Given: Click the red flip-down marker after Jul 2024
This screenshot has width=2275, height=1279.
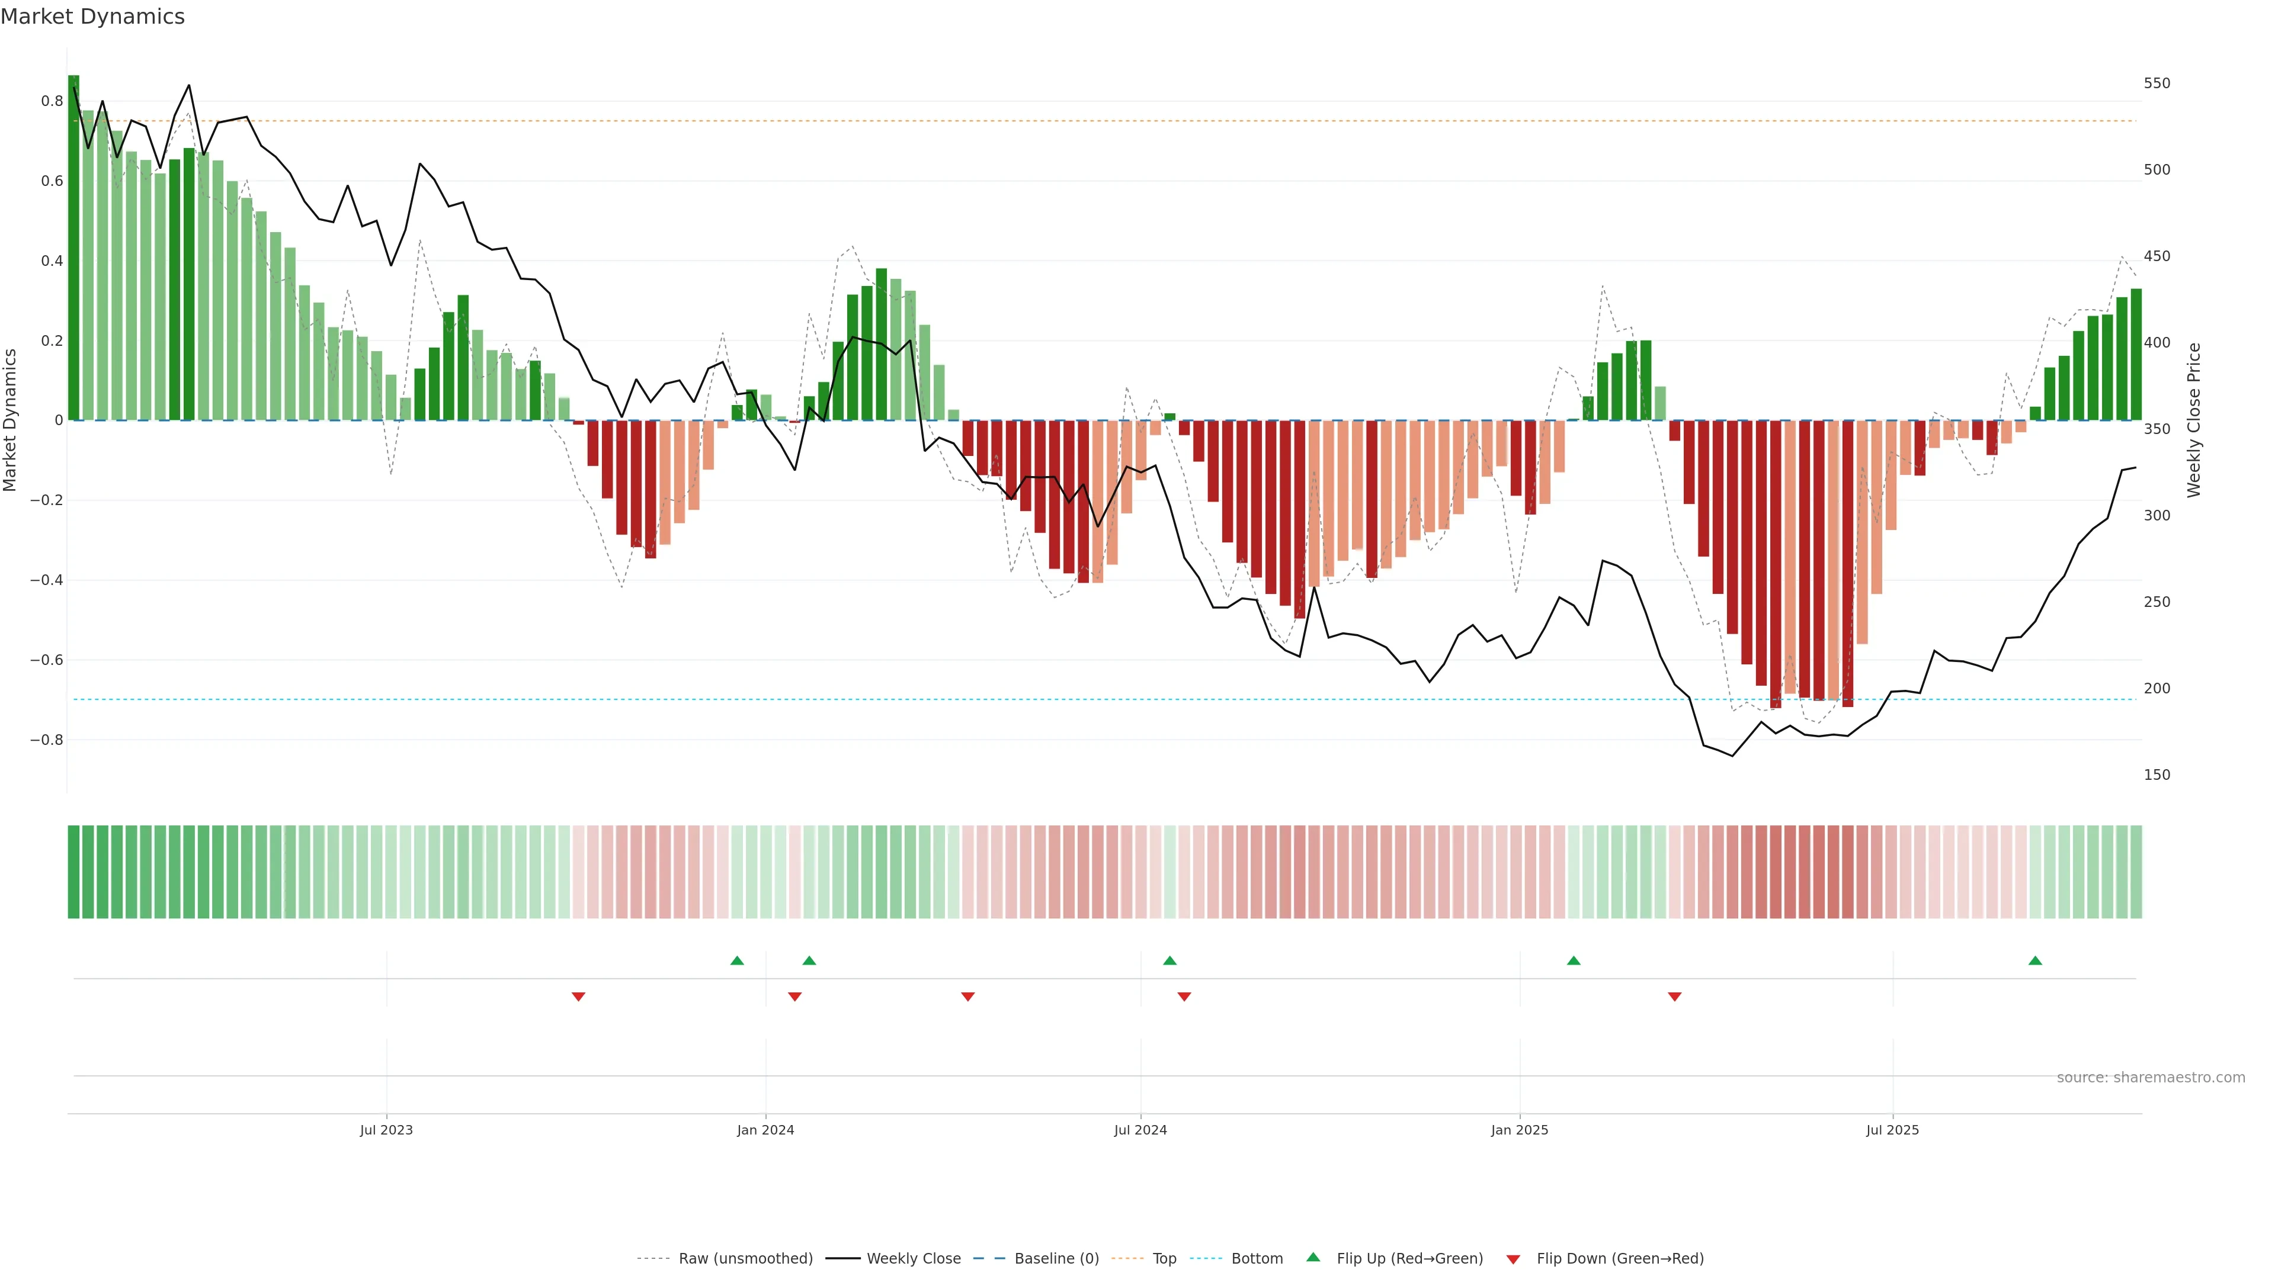Looking at the screenshot, I should click(x=1184, y=997).
